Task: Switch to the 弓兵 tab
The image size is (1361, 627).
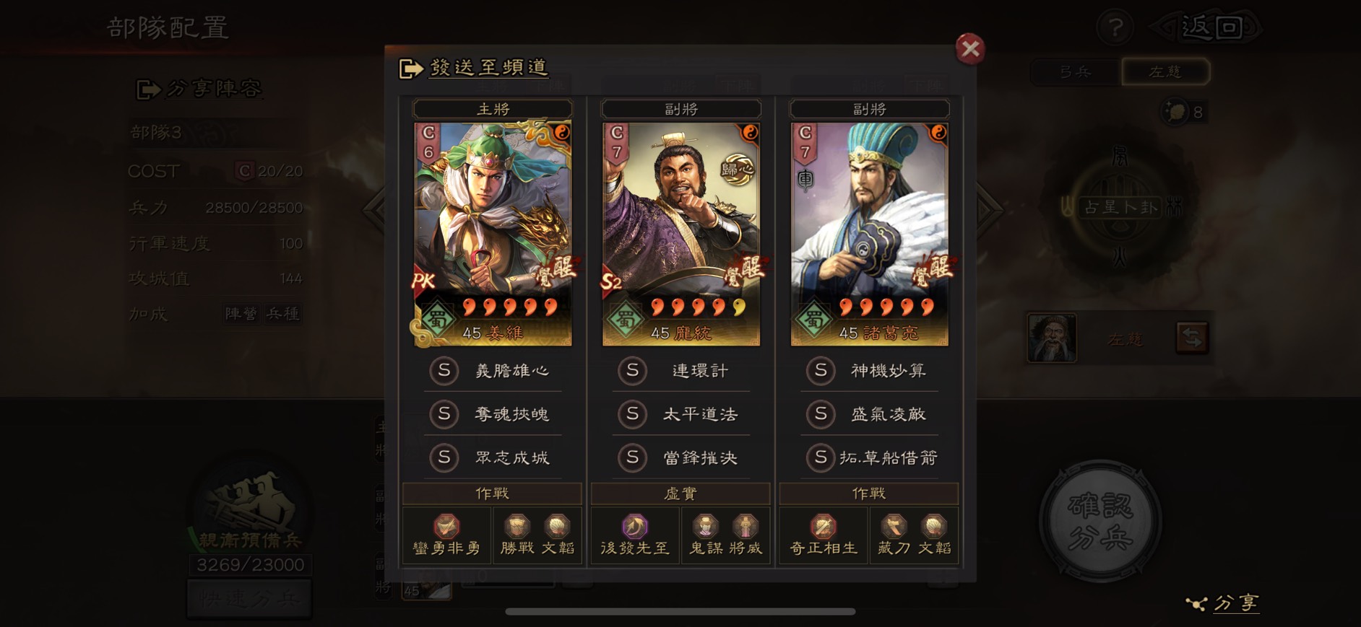Action: (x=1075, y=71)
